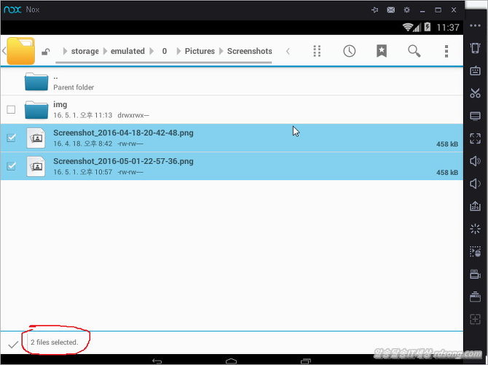Uncheck Screenshot_2016-04-18-20-42-48.png checkbox
Image resolution: width=488 pixels, height=365 pixels.
point(11,138)
